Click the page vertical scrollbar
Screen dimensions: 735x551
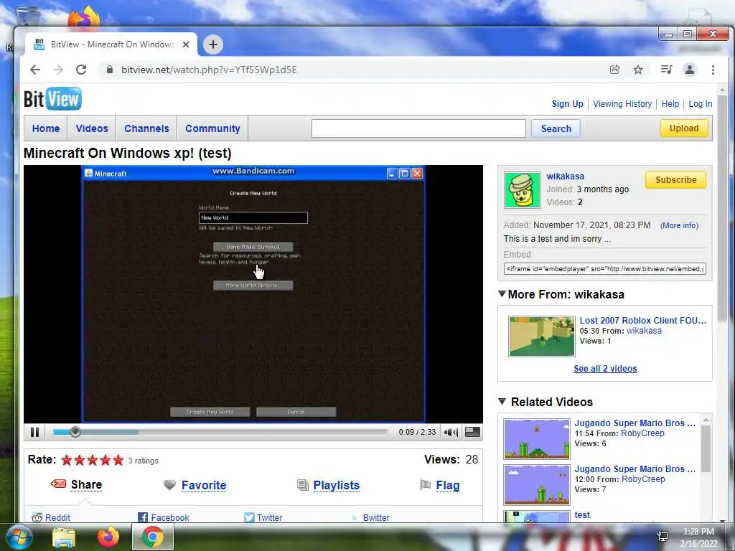tap(722, 207)
